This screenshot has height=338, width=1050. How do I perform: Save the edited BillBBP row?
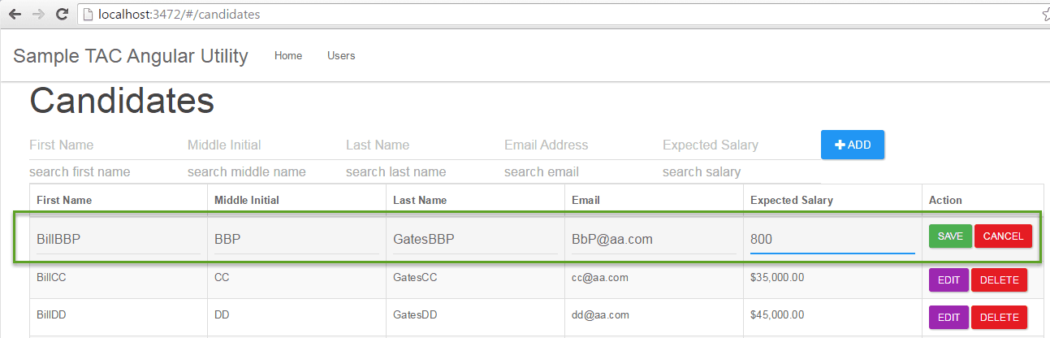pyautogui.click(x=950, y=236)
